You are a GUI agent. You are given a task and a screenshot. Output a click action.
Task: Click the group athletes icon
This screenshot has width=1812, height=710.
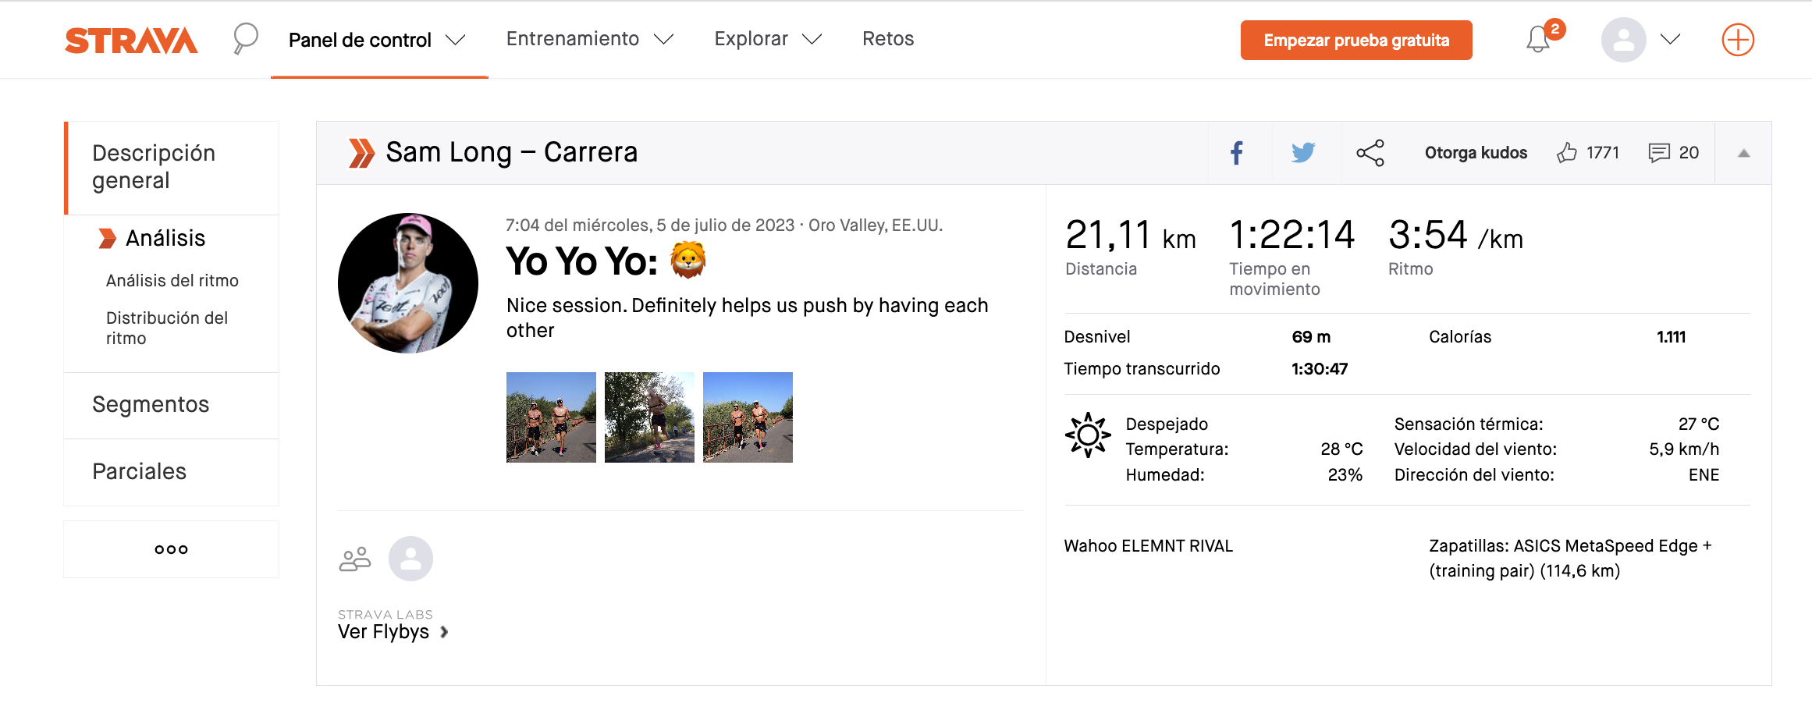pos(355,559)
